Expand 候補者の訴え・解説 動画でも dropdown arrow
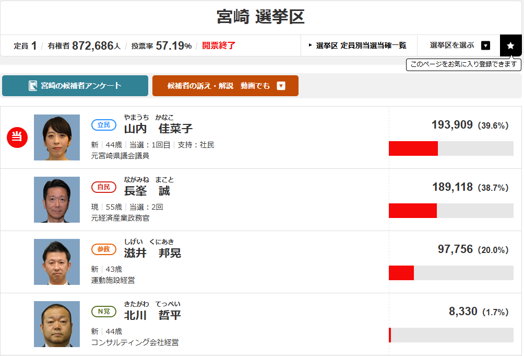524x356 pixels. (x=281, y=86)
